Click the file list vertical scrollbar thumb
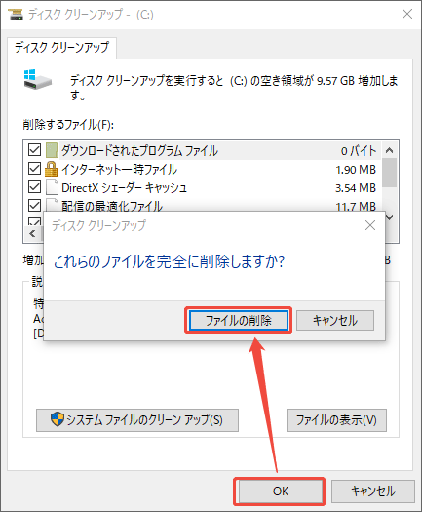The width and height of the screenshot is (422, 512). click(389, 173)
